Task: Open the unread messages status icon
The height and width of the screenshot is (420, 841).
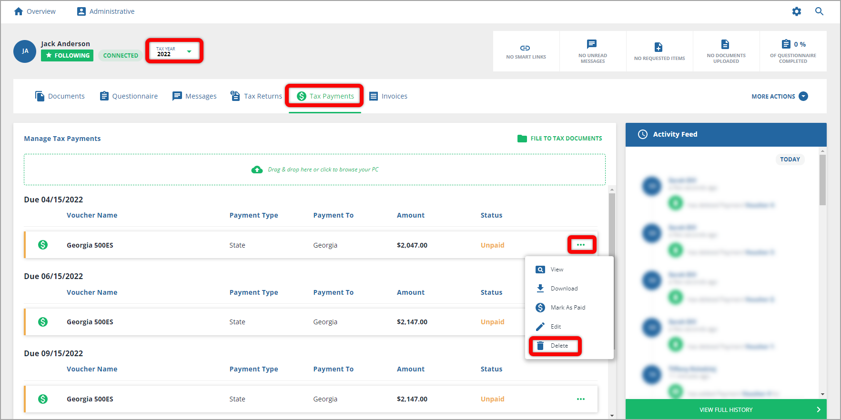Action: pos(592,44)
